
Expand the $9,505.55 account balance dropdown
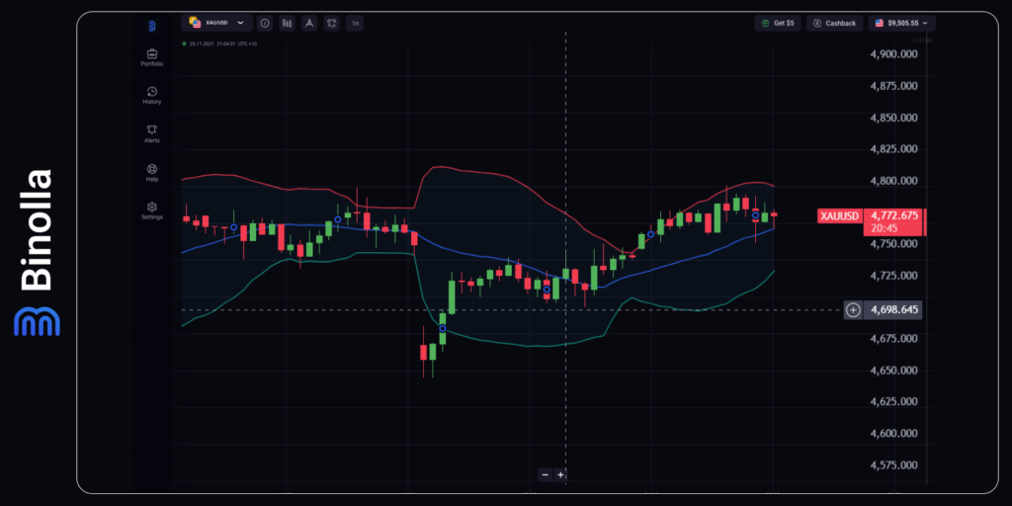pos(901,24)
